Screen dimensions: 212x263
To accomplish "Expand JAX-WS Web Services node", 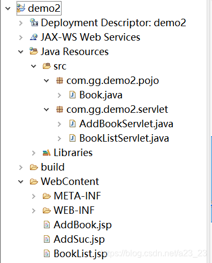I will [21, 37].
